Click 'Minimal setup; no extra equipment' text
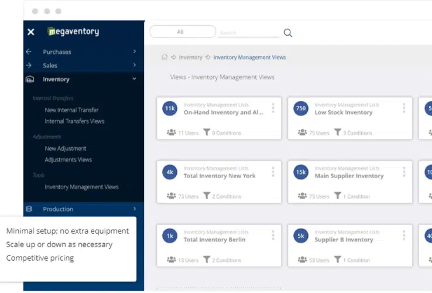Viewport: 432px width, 293px height. [x=67, y=231]
